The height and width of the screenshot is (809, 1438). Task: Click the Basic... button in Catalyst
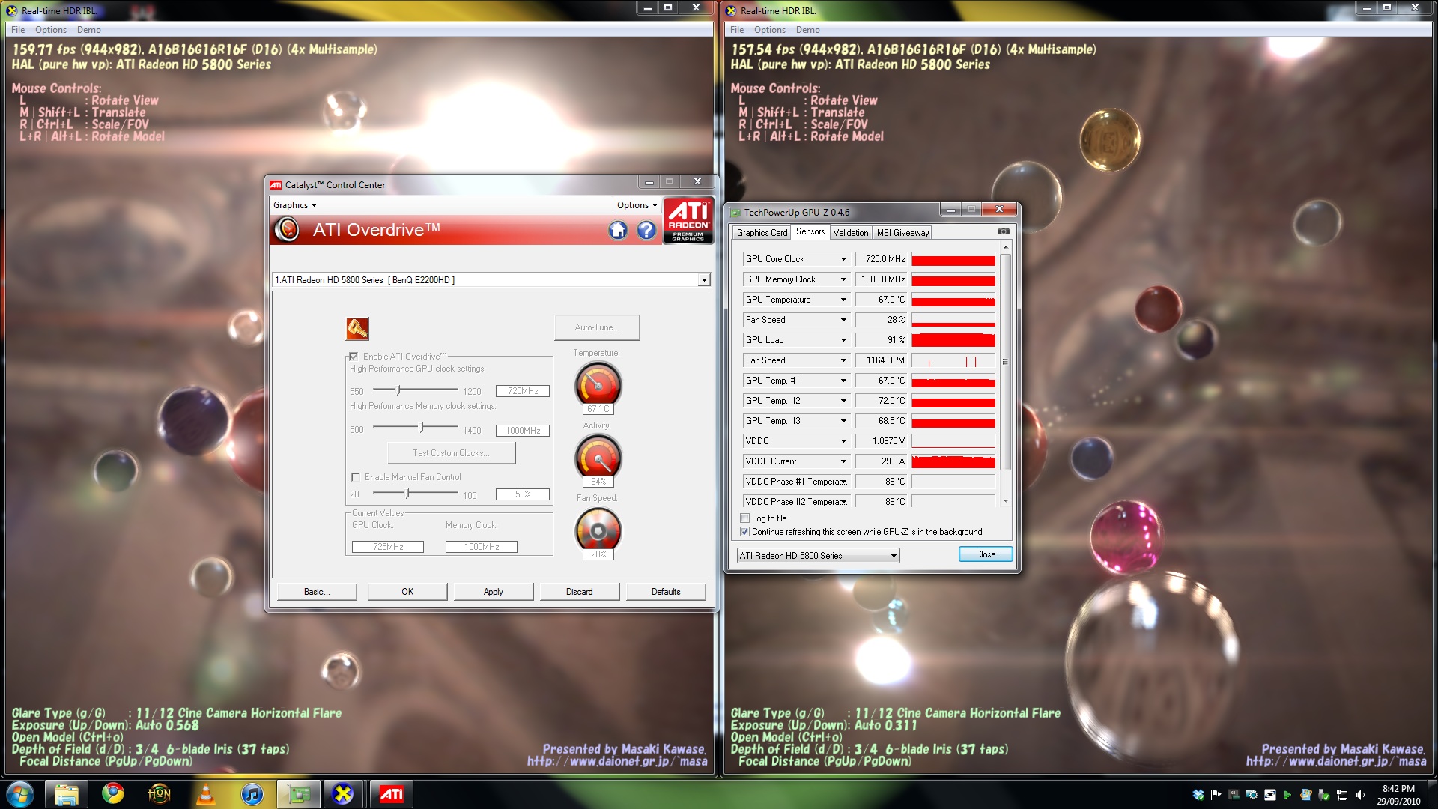(x=317, y=592)
